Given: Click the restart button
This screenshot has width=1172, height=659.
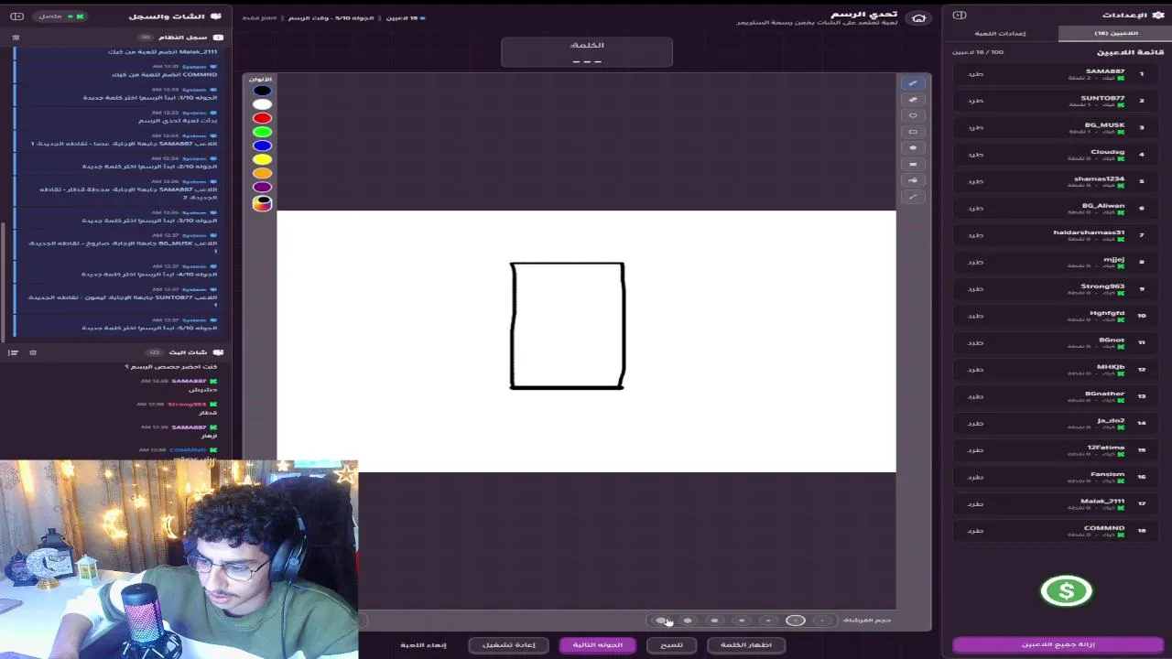Looking at the screenshot, I should 509,644.
